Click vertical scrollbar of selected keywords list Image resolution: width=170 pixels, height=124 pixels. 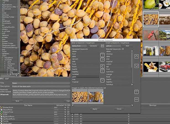pyautogui.click(x=132, y=68)
